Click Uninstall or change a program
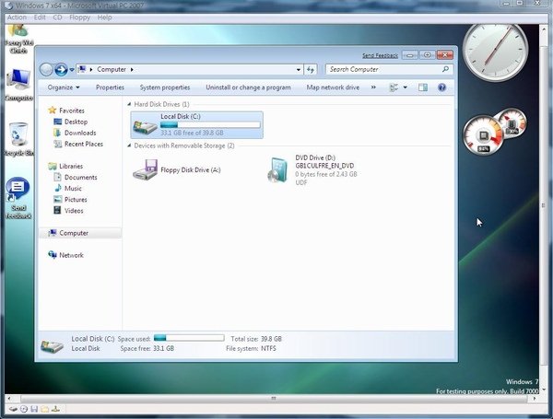This screenshot has height=419, width=553. tap(248, 87)
